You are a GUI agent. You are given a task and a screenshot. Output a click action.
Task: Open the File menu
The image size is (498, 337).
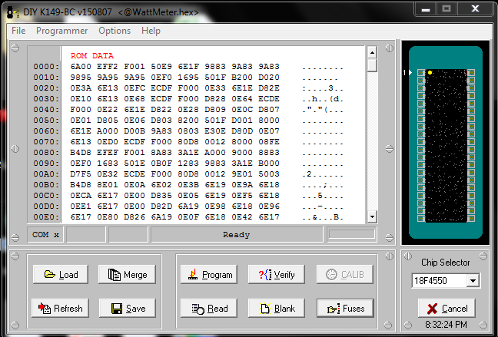click(18, 31)
